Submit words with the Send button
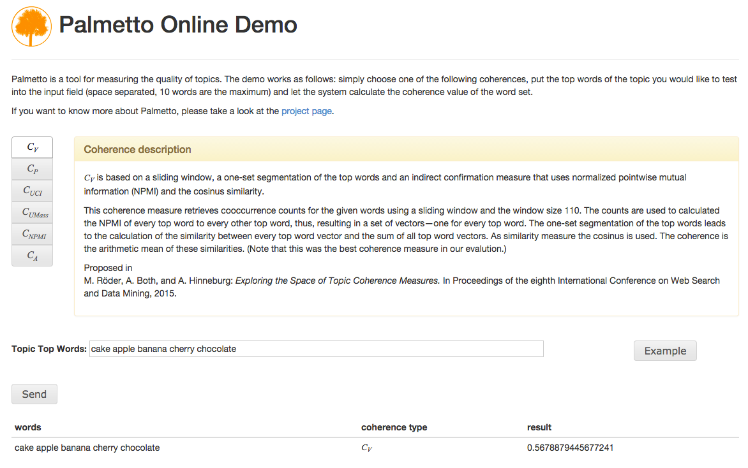Image resolution: width=748 pixels, height=468 pixels. (x=34, y=394)
